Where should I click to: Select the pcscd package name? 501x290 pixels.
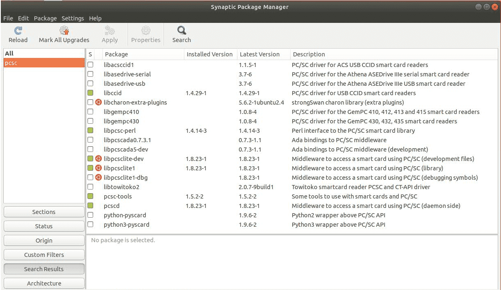click(112, 206)
